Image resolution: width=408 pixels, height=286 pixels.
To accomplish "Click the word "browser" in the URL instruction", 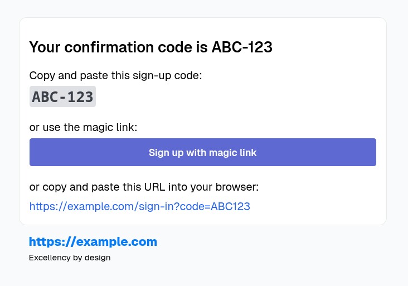I will [238, 187].
